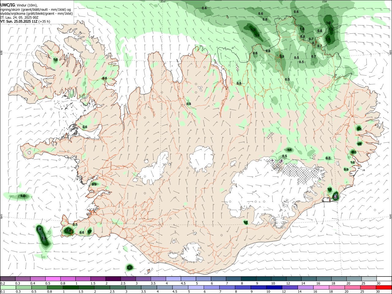The width and height of the screenshot is (392, 294).
Task: Click the 'VT: Sun. 25.05.2025 11Z' valid time
Action: point(19,21)
